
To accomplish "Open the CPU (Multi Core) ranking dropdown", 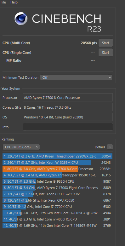I will pyautogui.click(x=21, y=147).
